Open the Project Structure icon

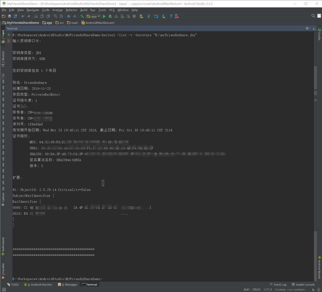click(x=156, y=16)
